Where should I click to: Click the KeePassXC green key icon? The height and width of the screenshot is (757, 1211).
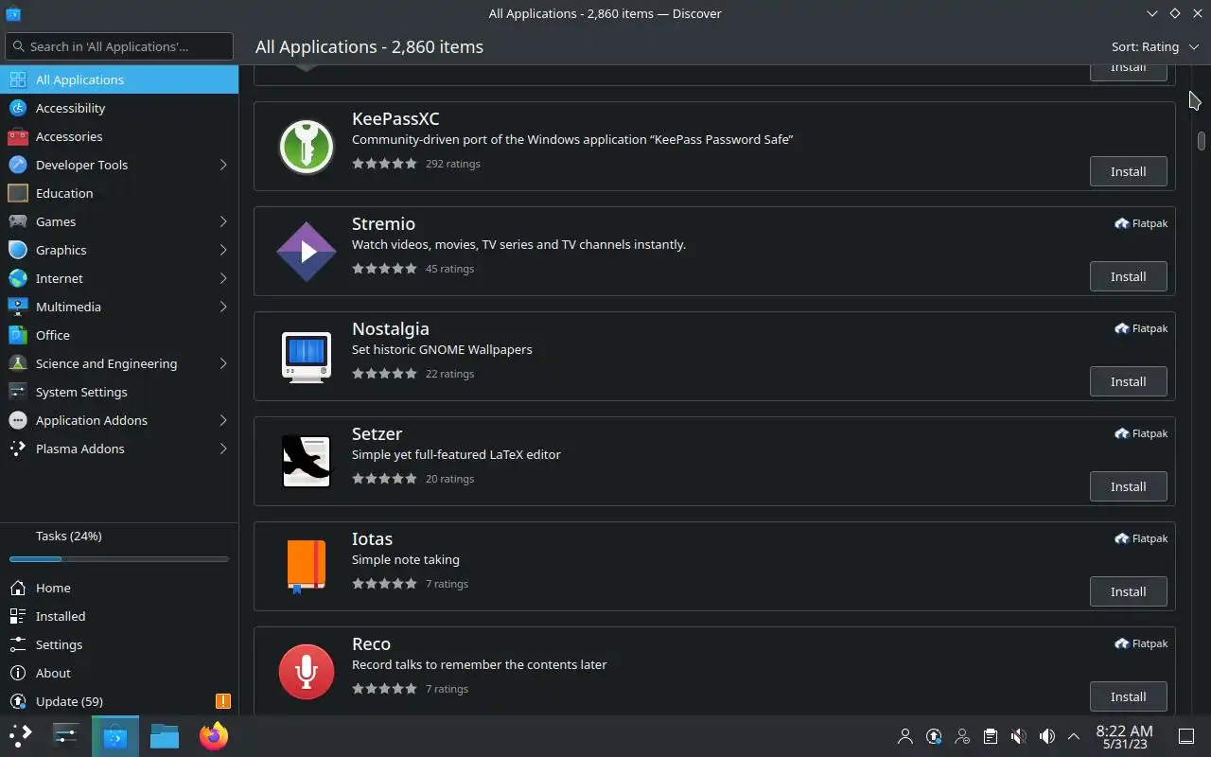[307, 147]
